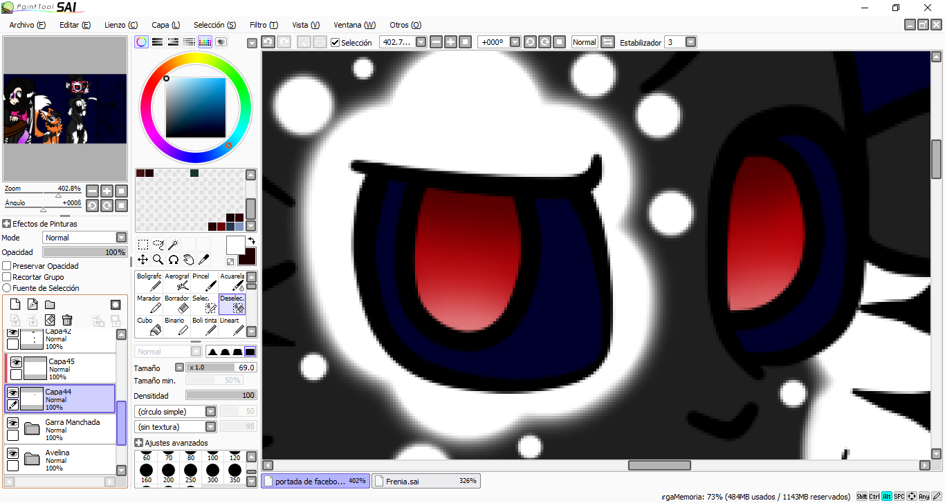The image size is (945, 503).
Task: Switch to the Frenia.sai document tab
Action: [x=426, y=481]
